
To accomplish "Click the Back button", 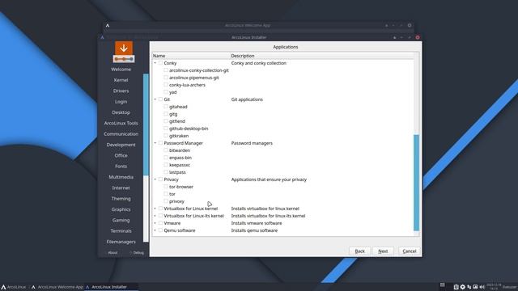I will click(x=359, y=251).
